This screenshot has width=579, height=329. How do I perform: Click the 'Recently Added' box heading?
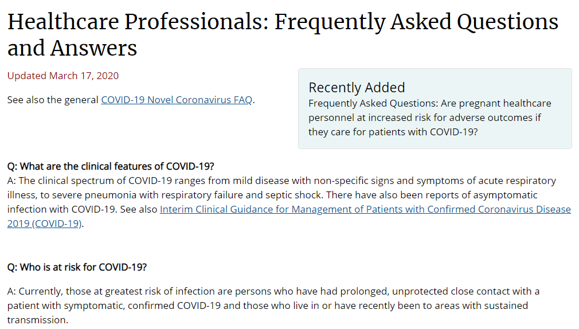(357, 88)
